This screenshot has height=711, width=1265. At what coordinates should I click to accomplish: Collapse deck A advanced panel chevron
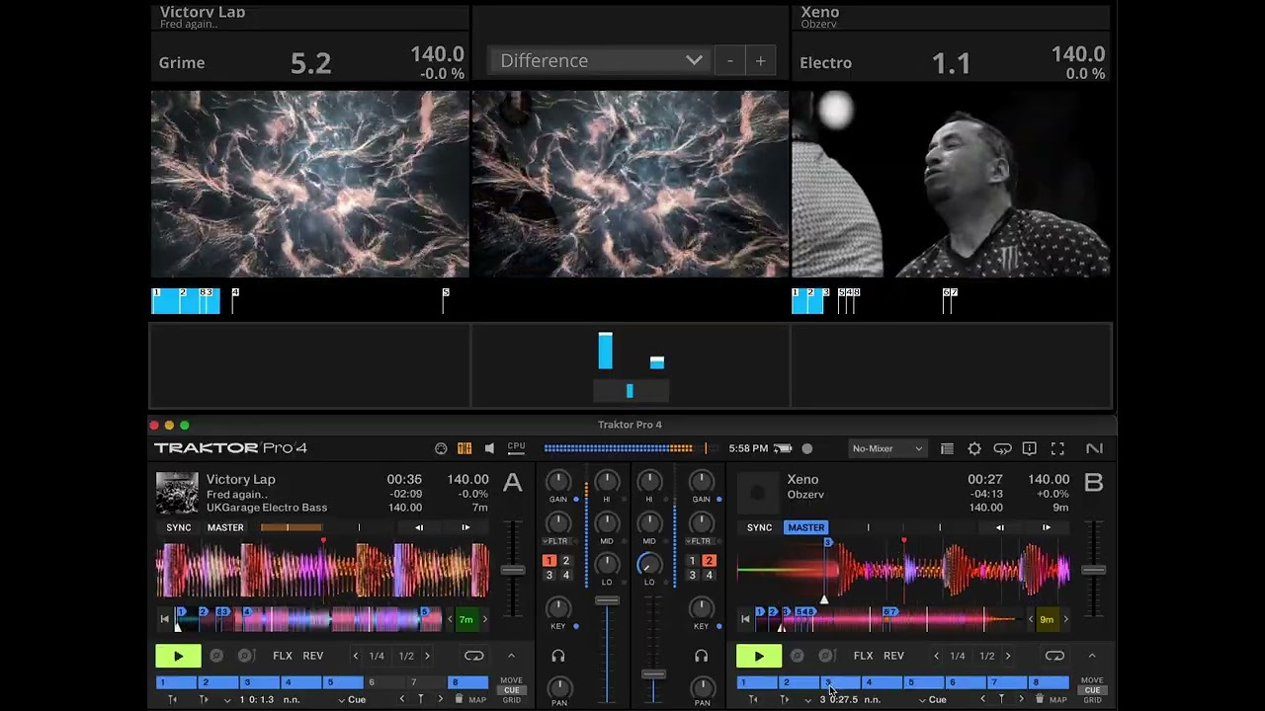click(511, 656)
